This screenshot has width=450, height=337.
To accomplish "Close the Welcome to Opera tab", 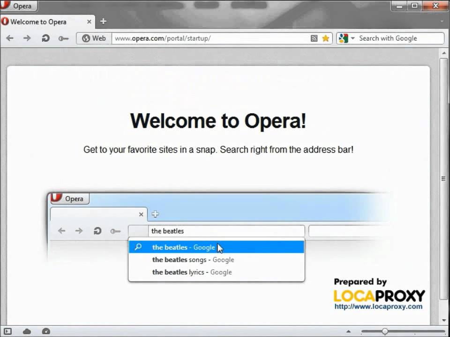I will click(89, 22).
